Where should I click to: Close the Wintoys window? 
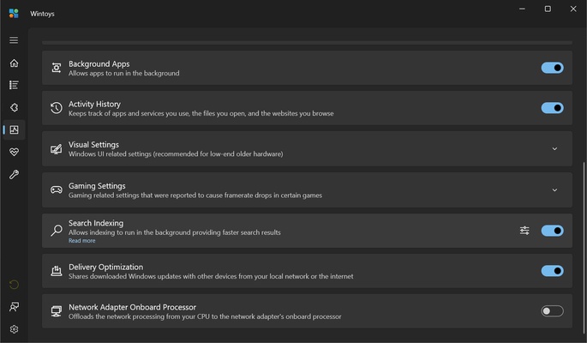pyautogui.click(x=573, y=9)
